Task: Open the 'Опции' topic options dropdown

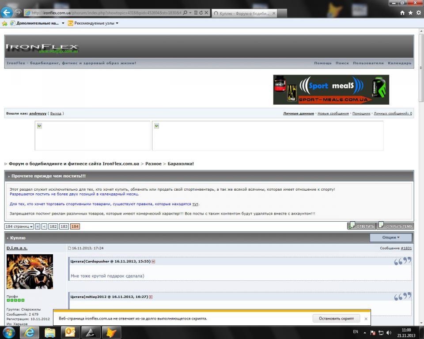Action: point(390,237)
